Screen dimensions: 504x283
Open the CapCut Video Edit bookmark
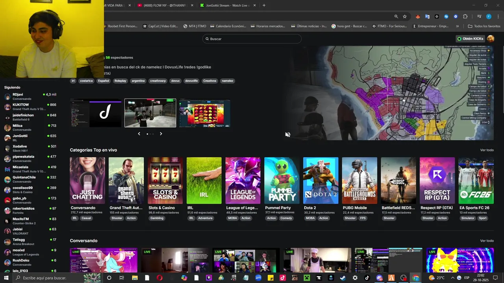(161, 26)
